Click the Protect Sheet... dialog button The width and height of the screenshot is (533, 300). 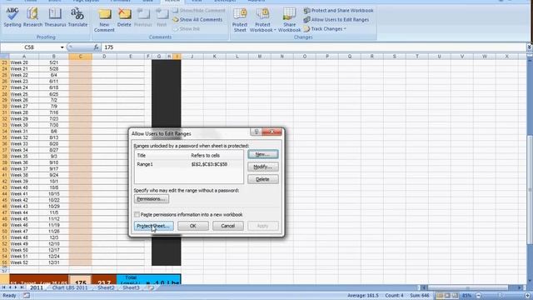click(x=153, y=226)
